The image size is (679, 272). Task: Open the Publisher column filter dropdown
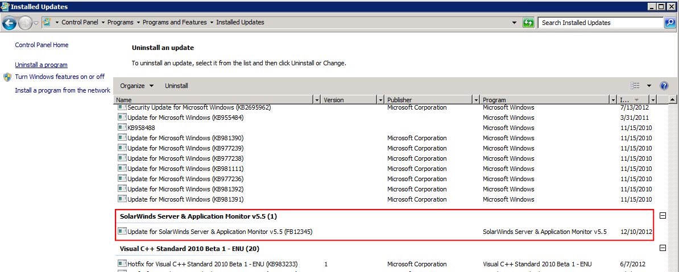(477, 100)
